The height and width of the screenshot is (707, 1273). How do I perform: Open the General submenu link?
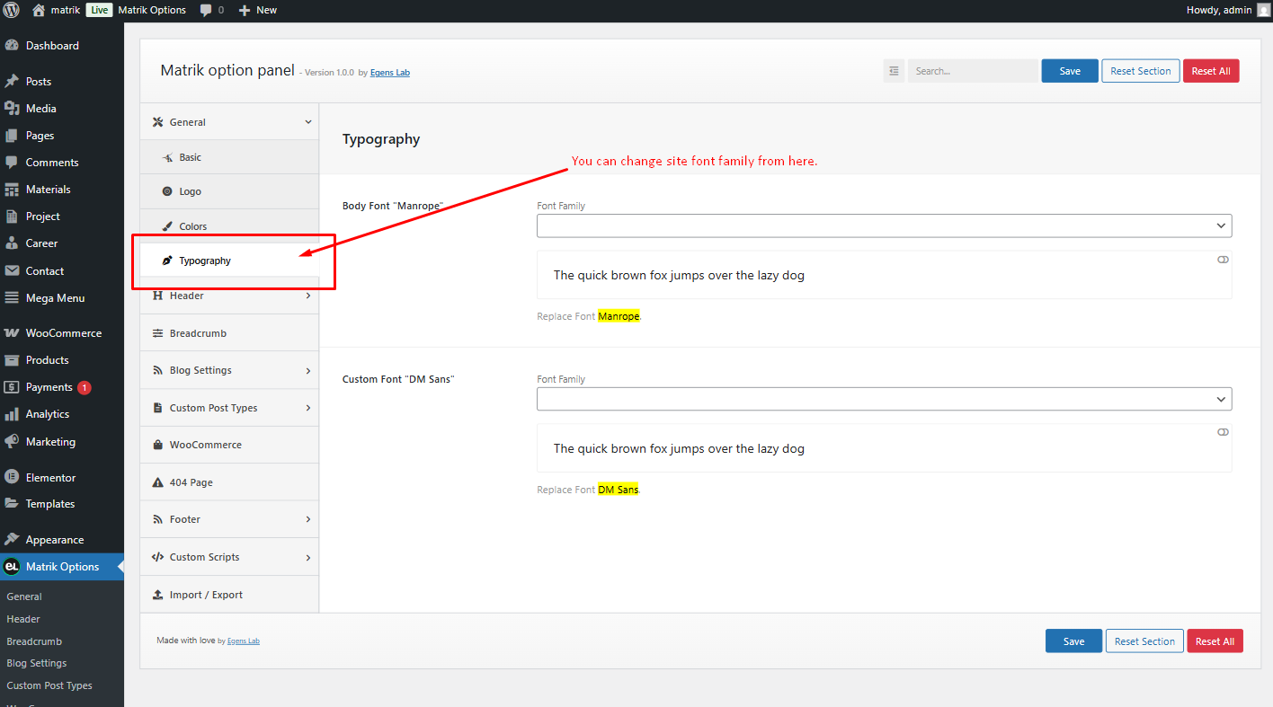pyautogui.click(x=24, y=597)
